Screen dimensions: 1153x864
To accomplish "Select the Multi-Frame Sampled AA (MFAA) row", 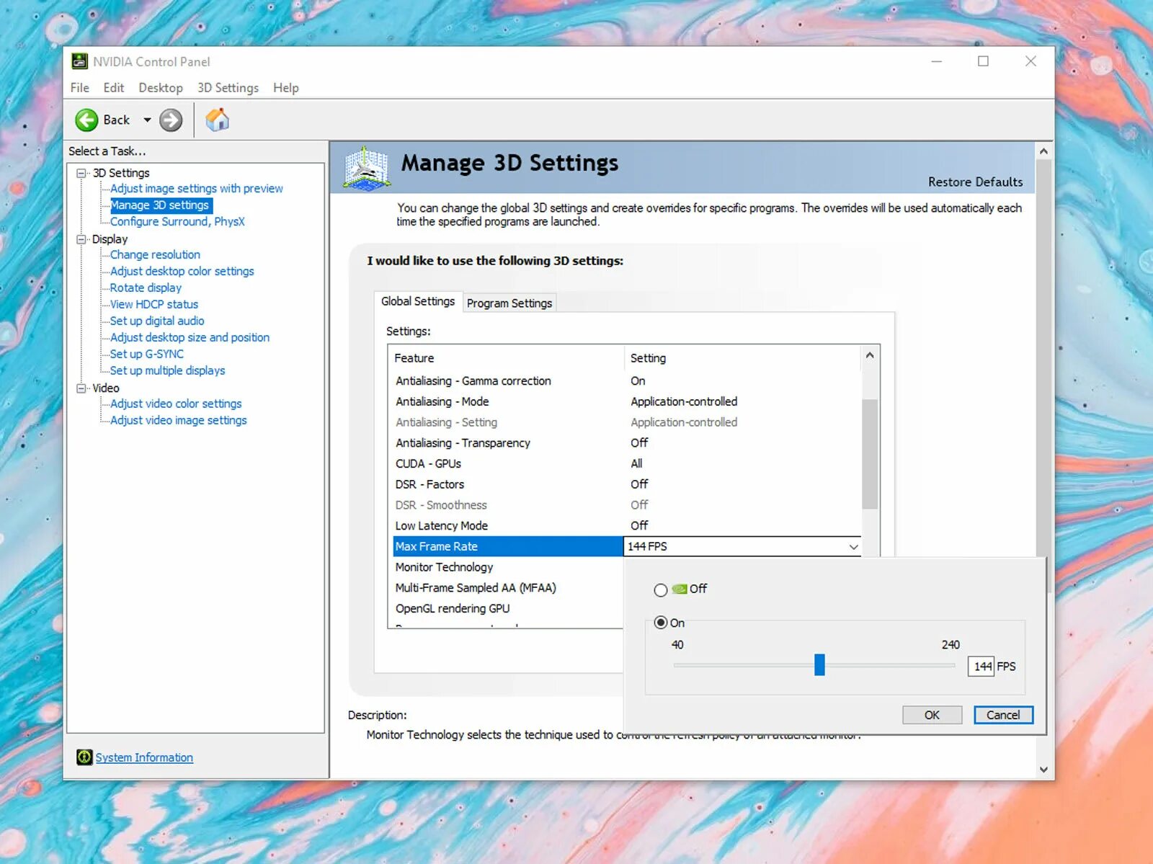I will [507, 587].
